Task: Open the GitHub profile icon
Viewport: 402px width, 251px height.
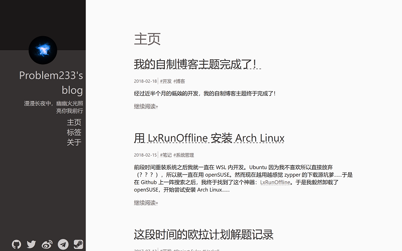Action: [x=17, y=244]
